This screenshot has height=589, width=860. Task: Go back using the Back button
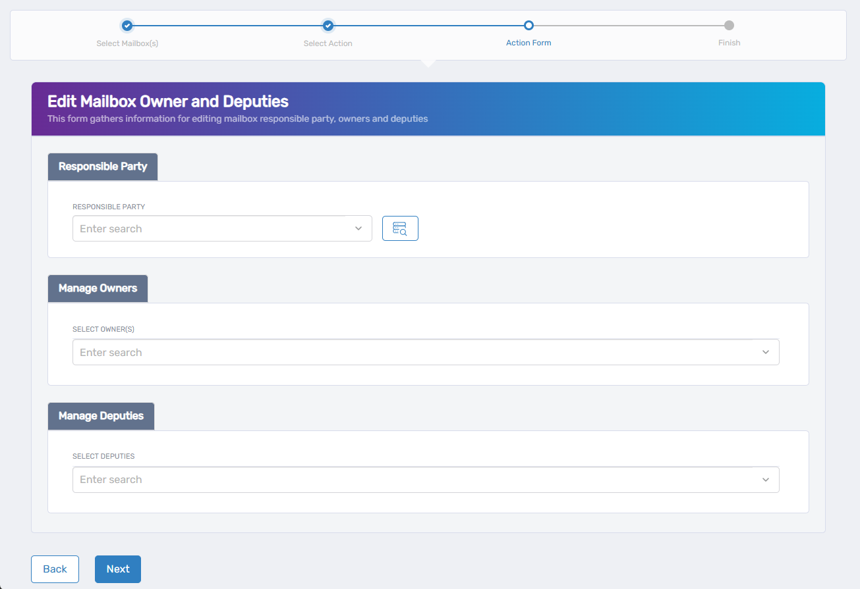point(55,569)
